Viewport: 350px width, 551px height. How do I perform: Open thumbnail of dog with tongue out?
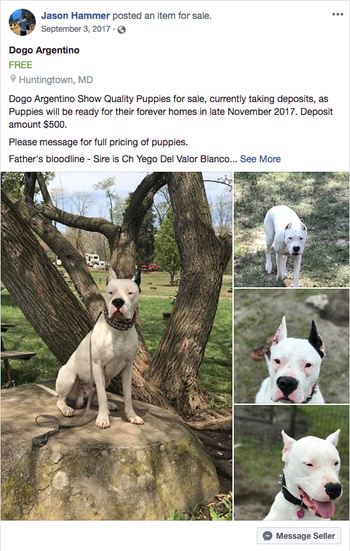coord(291,462)
